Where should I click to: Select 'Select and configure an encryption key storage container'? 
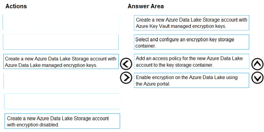191,42
